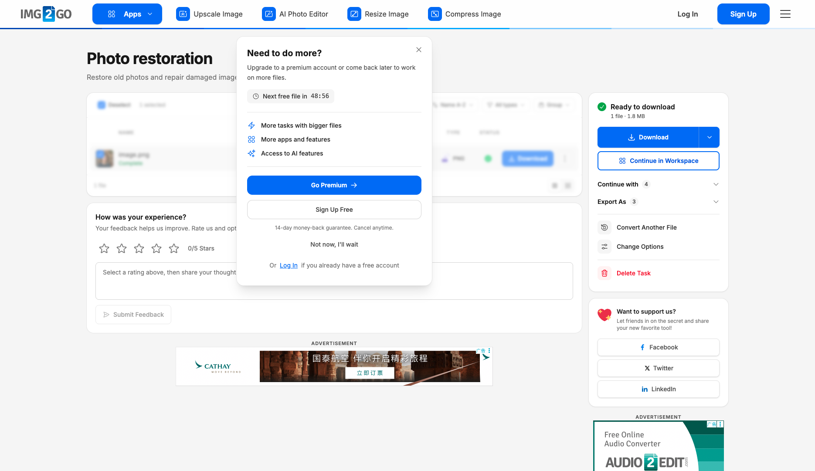Screen dimensions: 815x471
Task: Expand the Export As section
Action: 659,202
